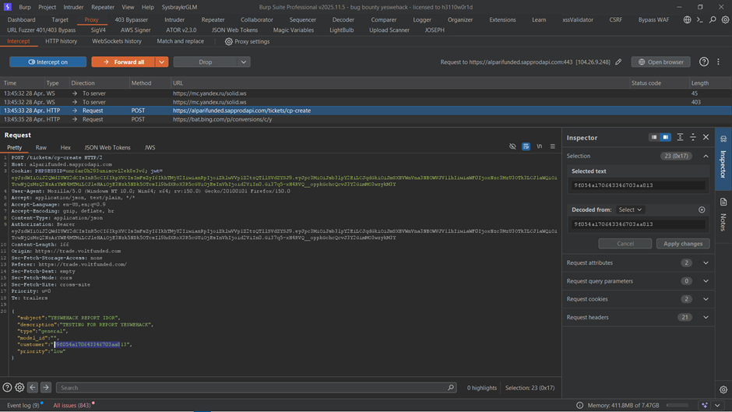This screenshot has height=412, width=732.
Task: Open the terminal prompt icon in top toolbar
Action: (x=700, y=19)
